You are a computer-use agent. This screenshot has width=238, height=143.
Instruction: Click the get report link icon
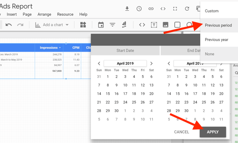tap(151, 9)
